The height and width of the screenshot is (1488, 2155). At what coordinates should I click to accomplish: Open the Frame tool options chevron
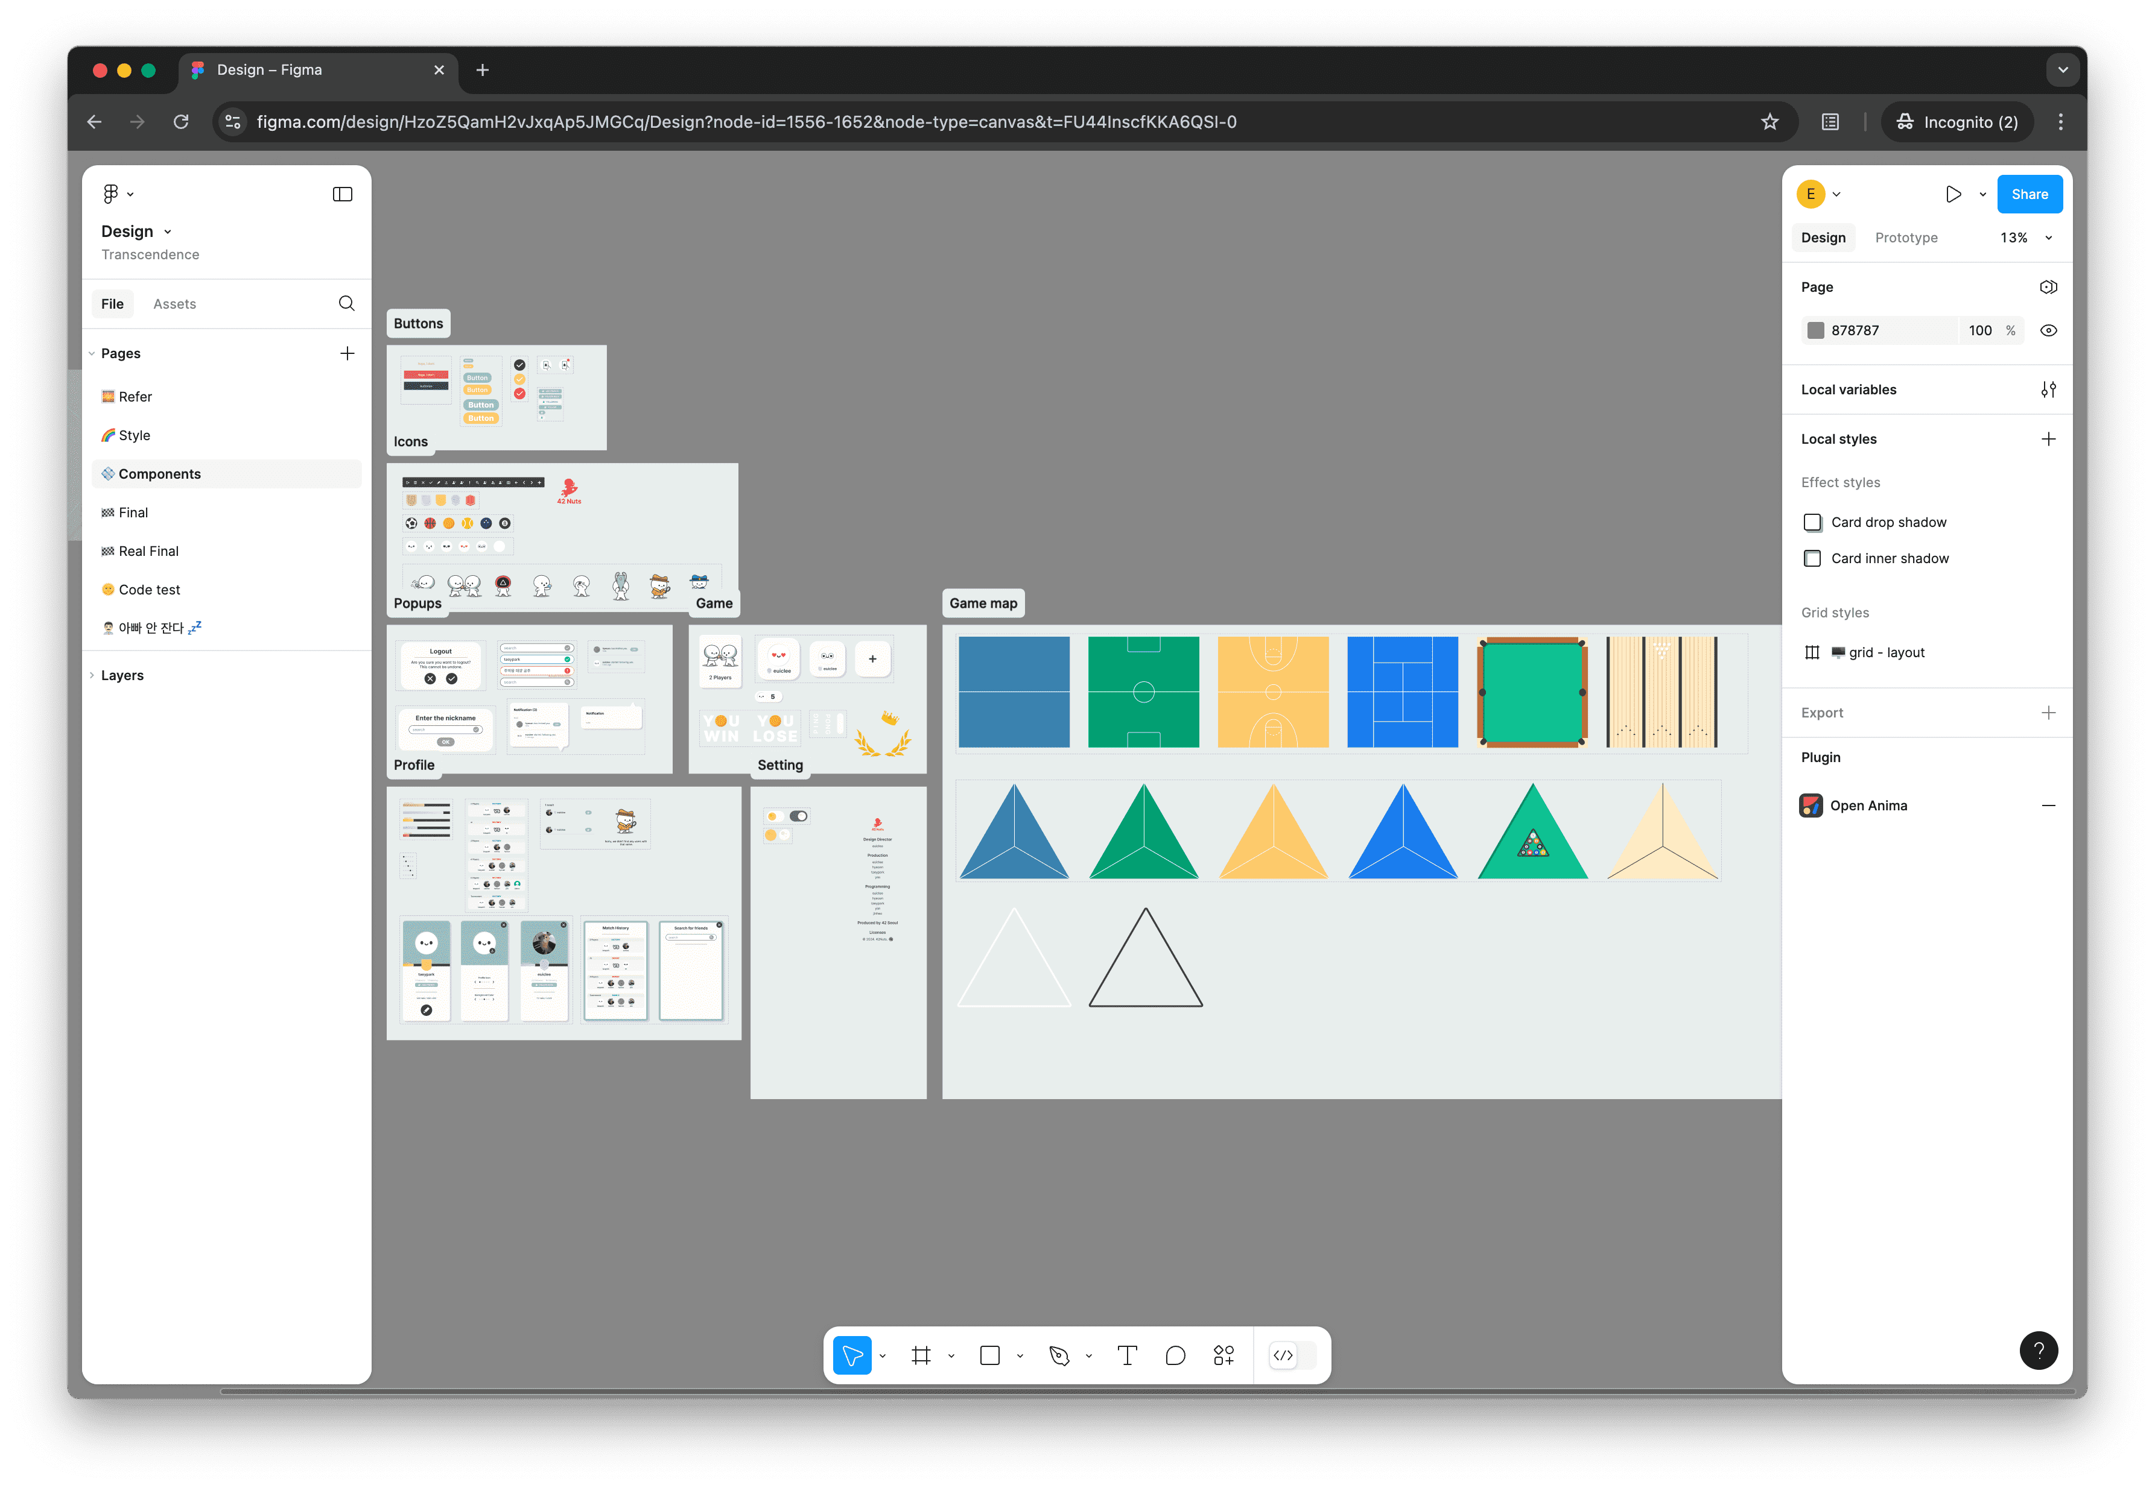click(951, 1355)
